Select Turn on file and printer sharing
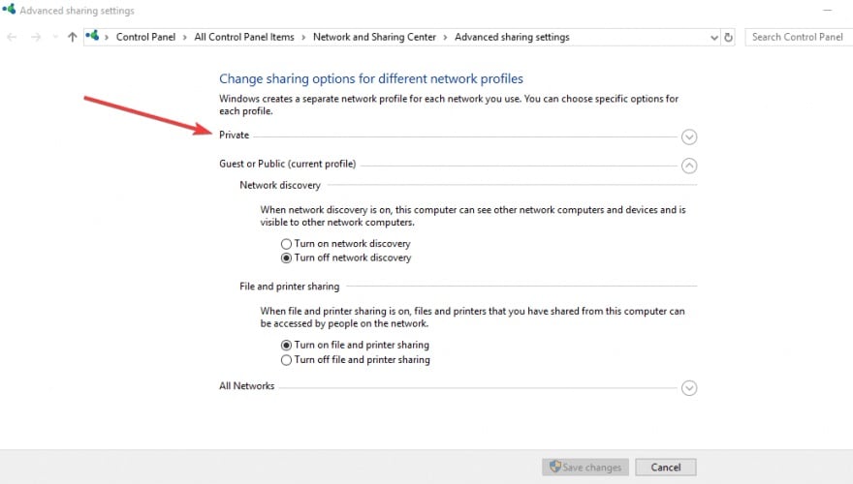This screenshot has height=484, width=853. click(x=286, y=345)
